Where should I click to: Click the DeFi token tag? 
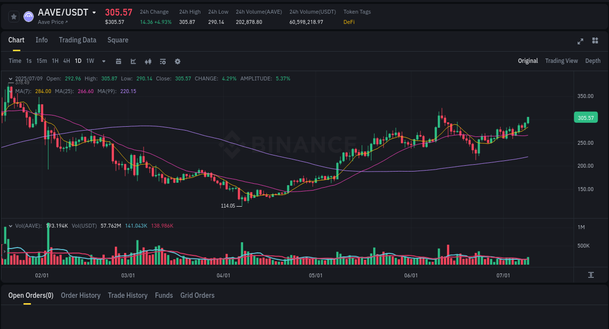[349, 21]
